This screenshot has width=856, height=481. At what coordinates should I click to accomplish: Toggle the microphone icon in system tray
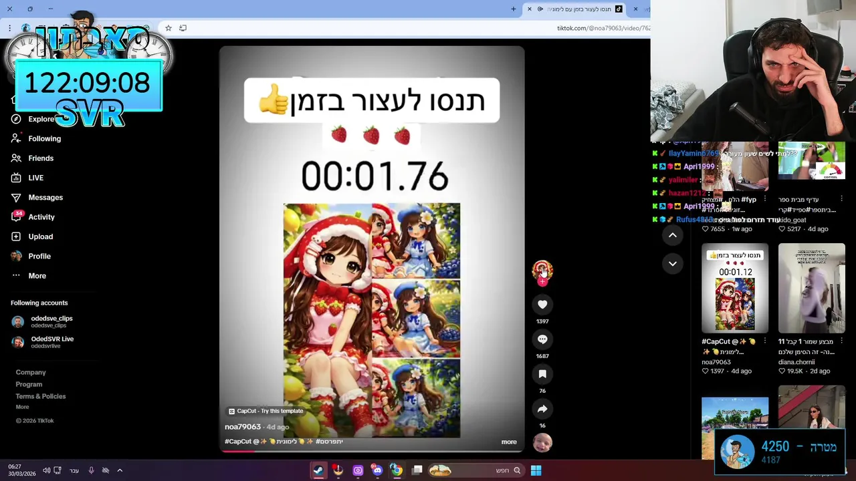pos(91,470)
